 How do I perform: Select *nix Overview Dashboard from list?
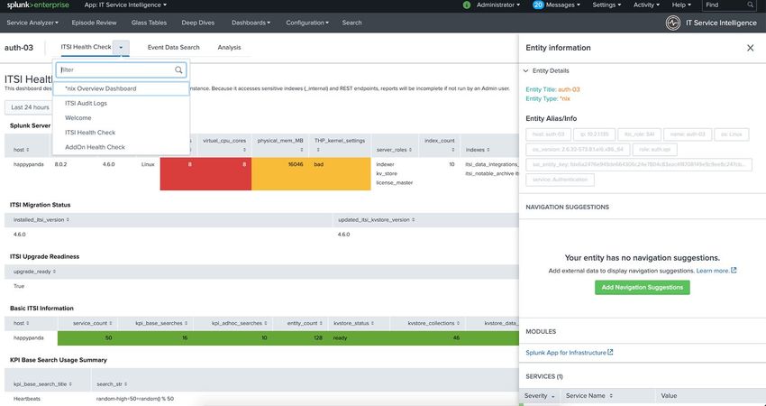122,88
